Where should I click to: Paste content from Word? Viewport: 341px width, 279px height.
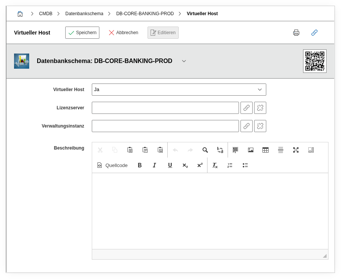[x=160, y=150]
